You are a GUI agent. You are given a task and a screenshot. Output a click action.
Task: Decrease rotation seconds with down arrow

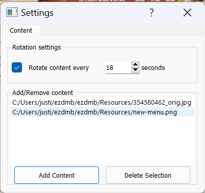136,70
